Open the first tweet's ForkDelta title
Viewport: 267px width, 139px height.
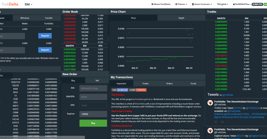(236, 102)
